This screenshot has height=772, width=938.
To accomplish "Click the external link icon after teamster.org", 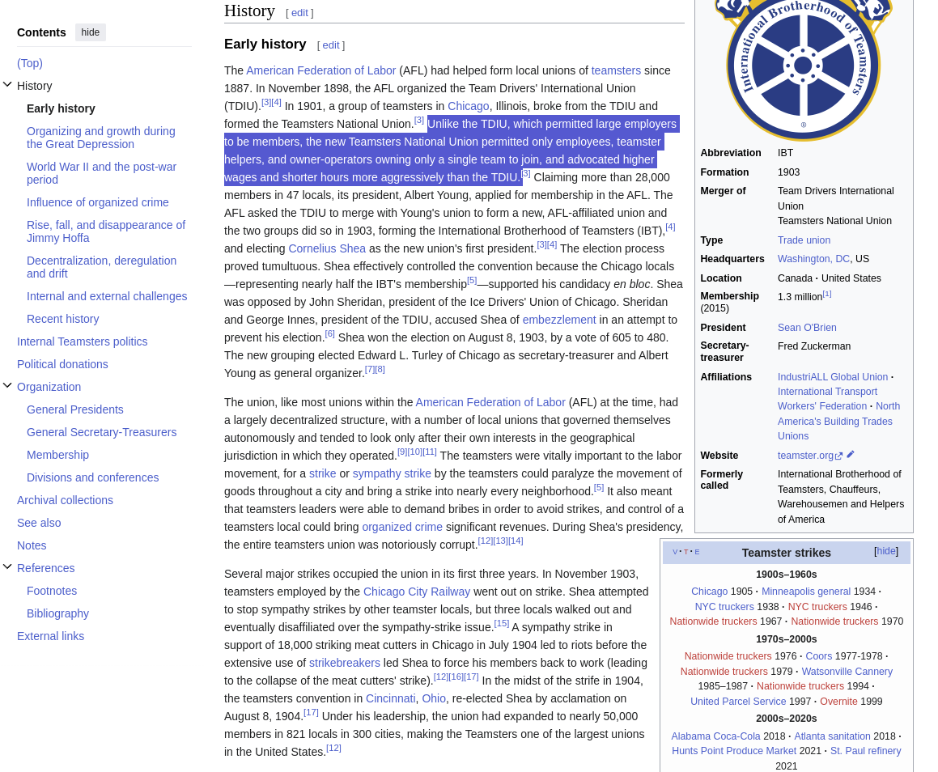I will pyautogui.click(x=838, y=456).
